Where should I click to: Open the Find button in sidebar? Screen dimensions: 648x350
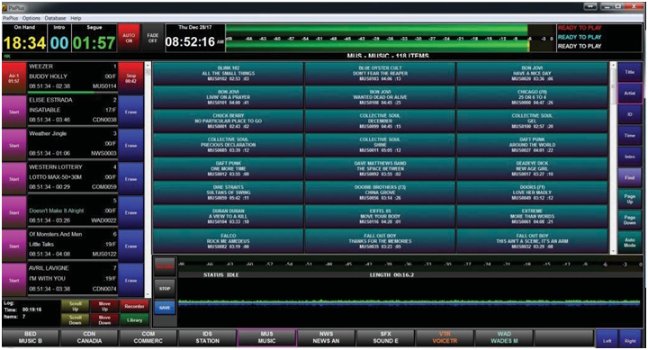[x=629, y=177]
